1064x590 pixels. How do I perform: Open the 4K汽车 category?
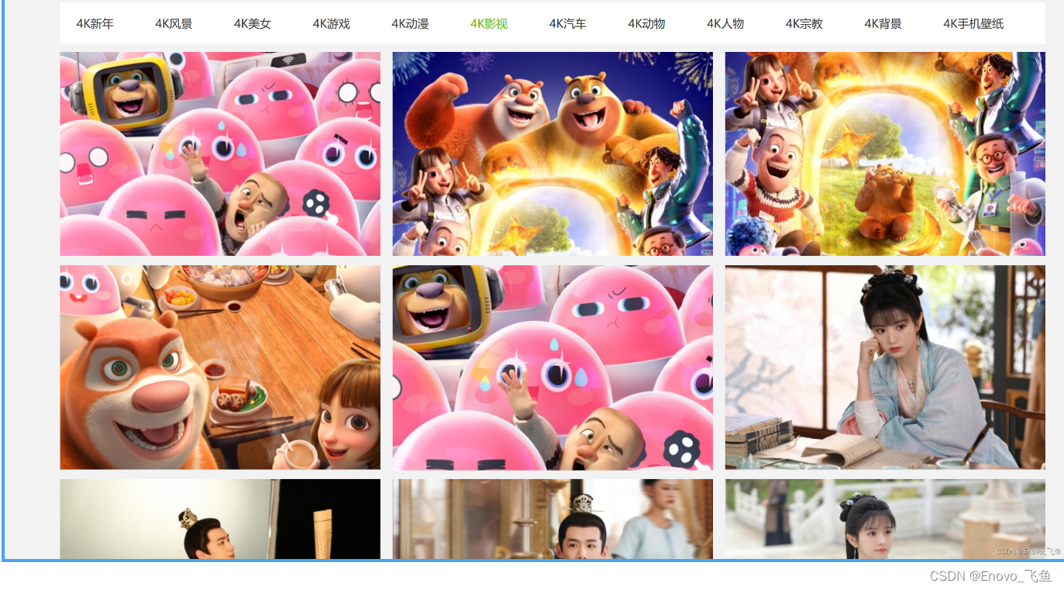[568, 24]
